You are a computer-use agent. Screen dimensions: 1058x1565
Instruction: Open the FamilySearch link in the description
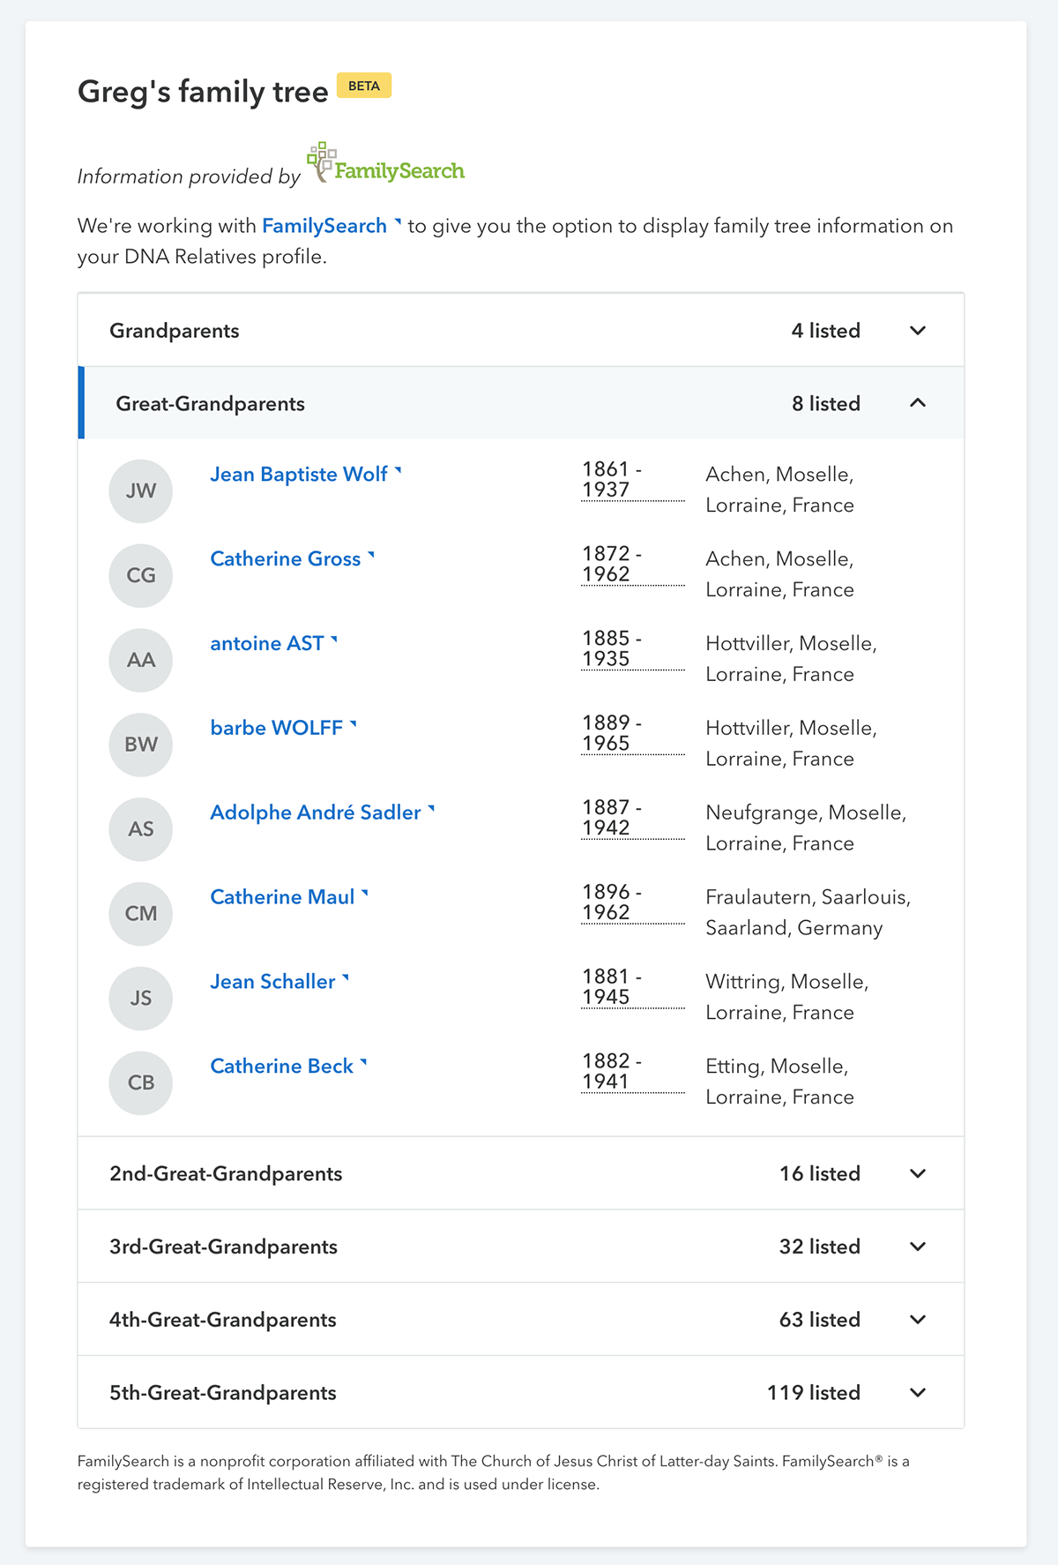coord(324,226)
